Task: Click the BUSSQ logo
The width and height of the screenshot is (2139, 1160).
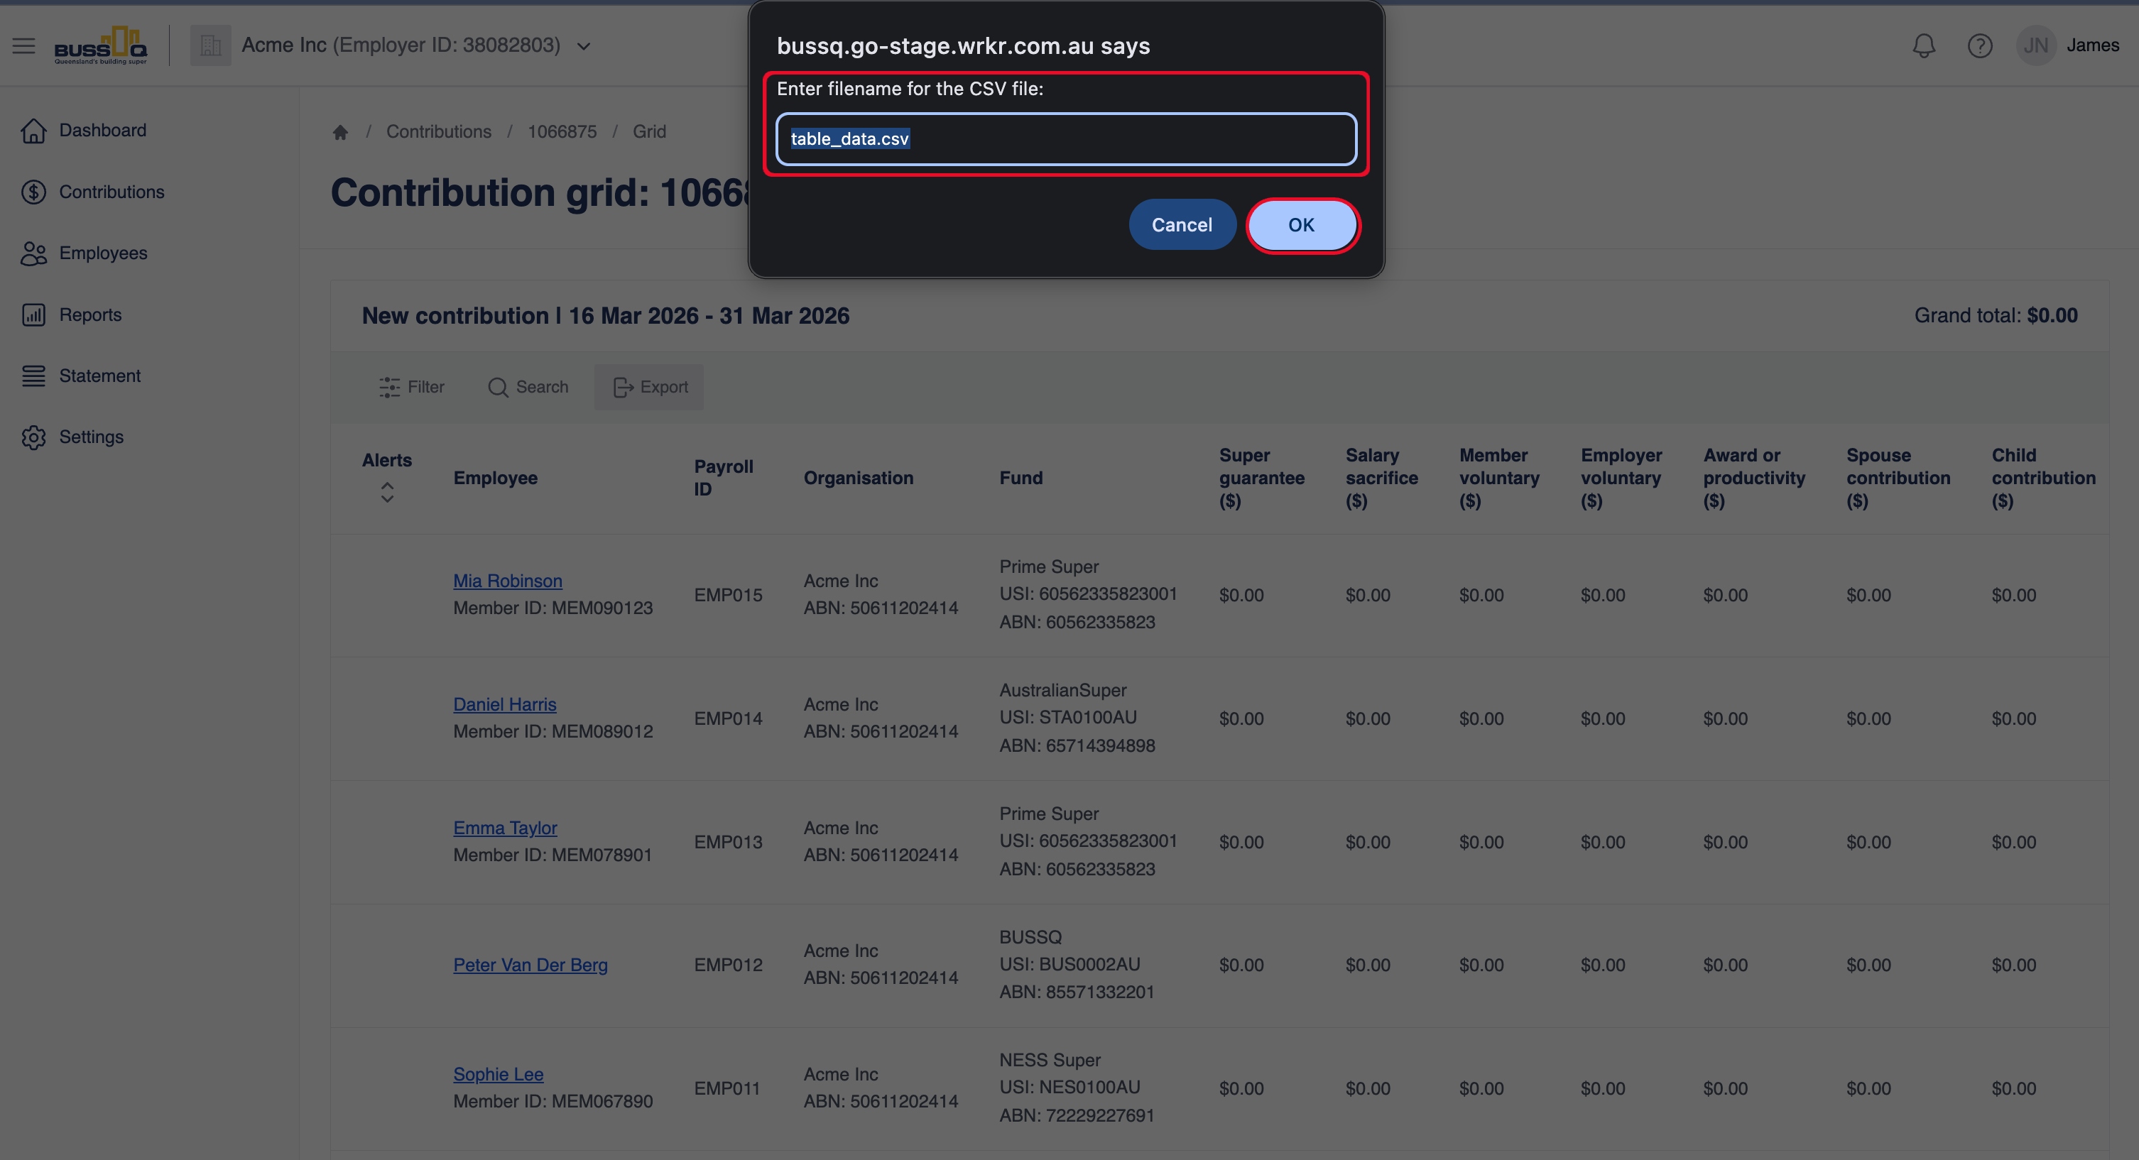Action: click(x=100, y=45)
